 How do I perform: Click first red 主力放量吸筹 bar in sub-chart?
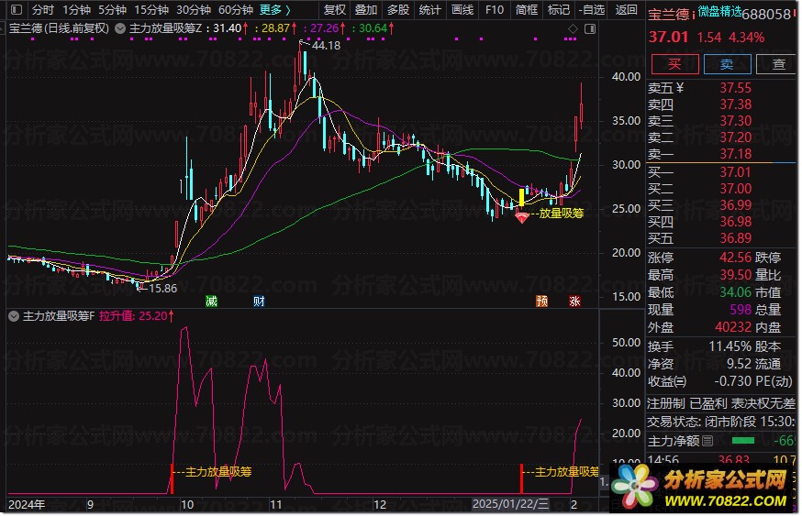[172, 478]
